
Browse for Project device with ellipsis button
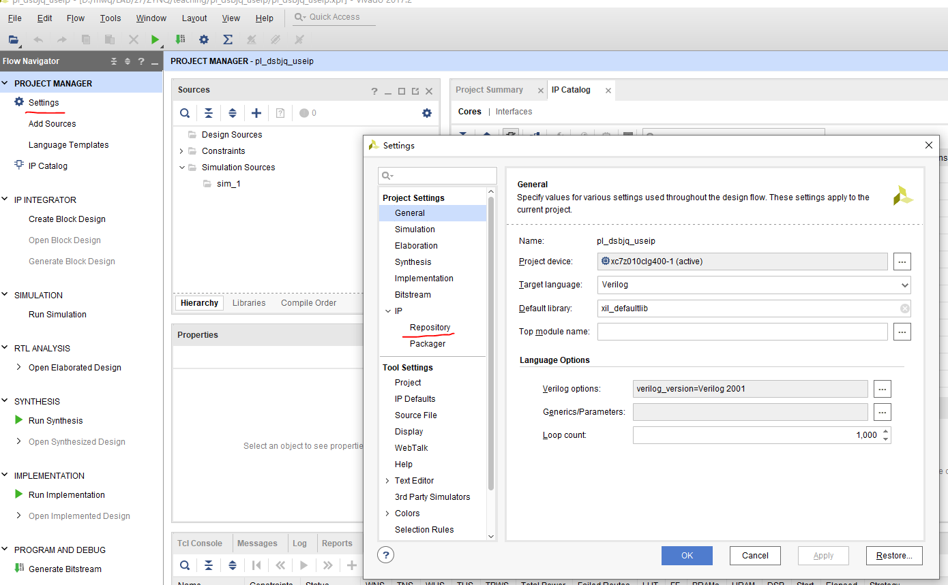tap(902, 261)
